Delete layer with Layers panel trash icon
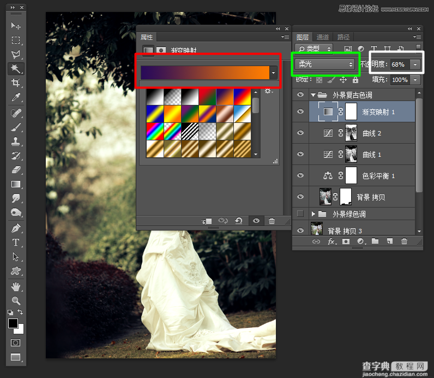This screenshot has width=434, height=378. pyautogui.click(x=404, y=241)
